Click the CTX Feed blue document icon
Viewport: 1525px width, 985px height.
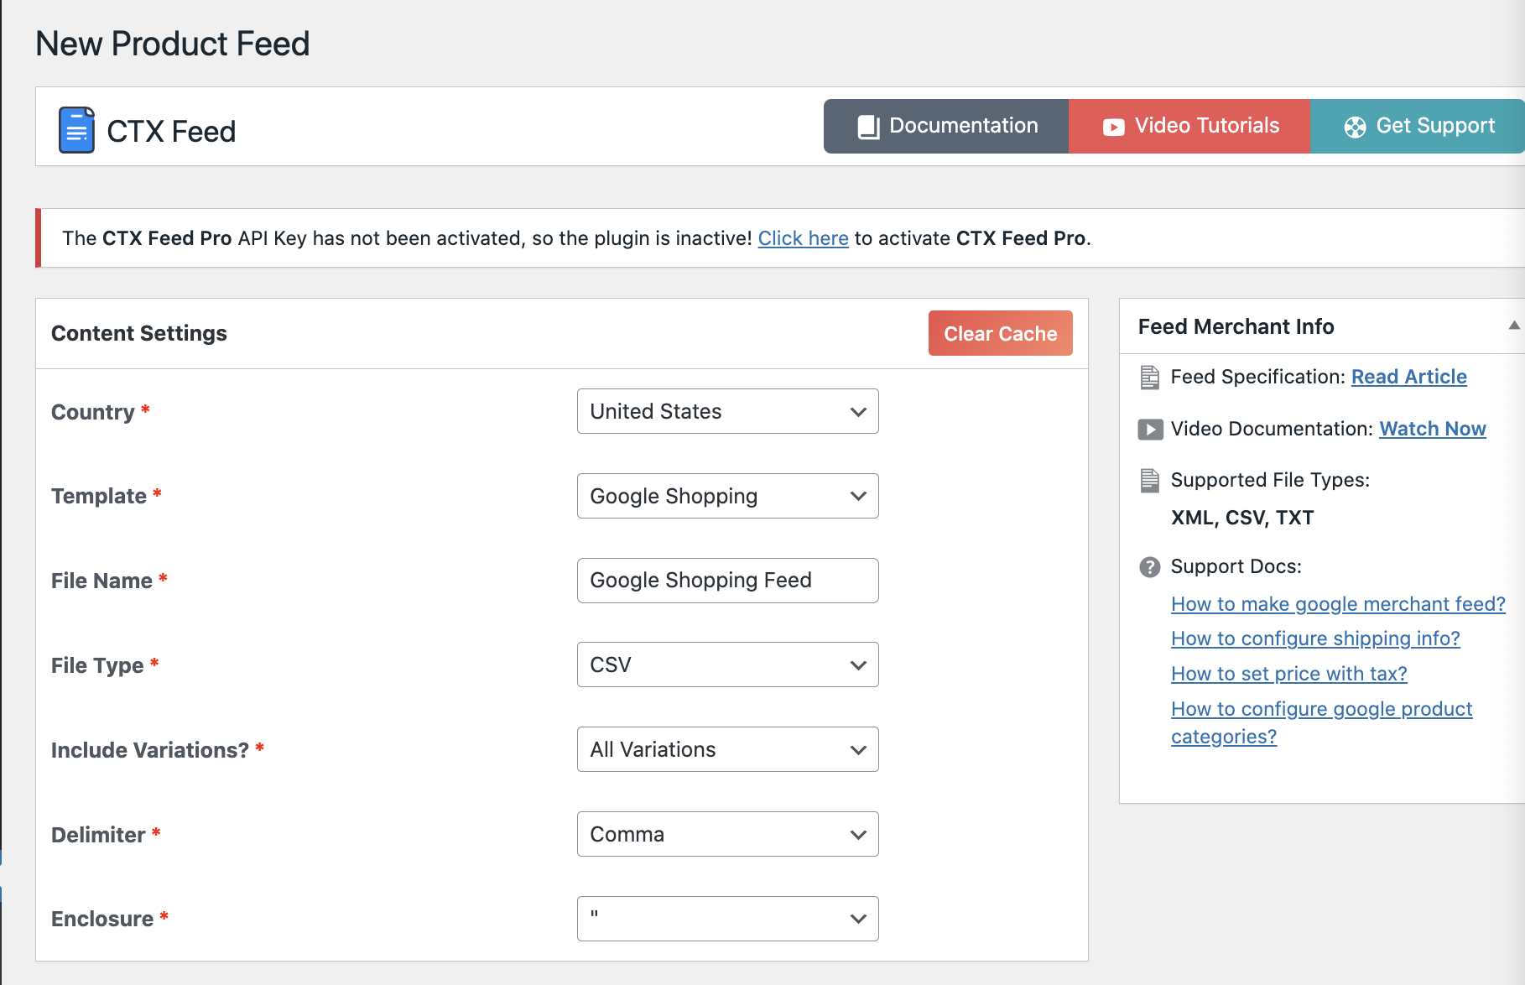tap(76, 128)
